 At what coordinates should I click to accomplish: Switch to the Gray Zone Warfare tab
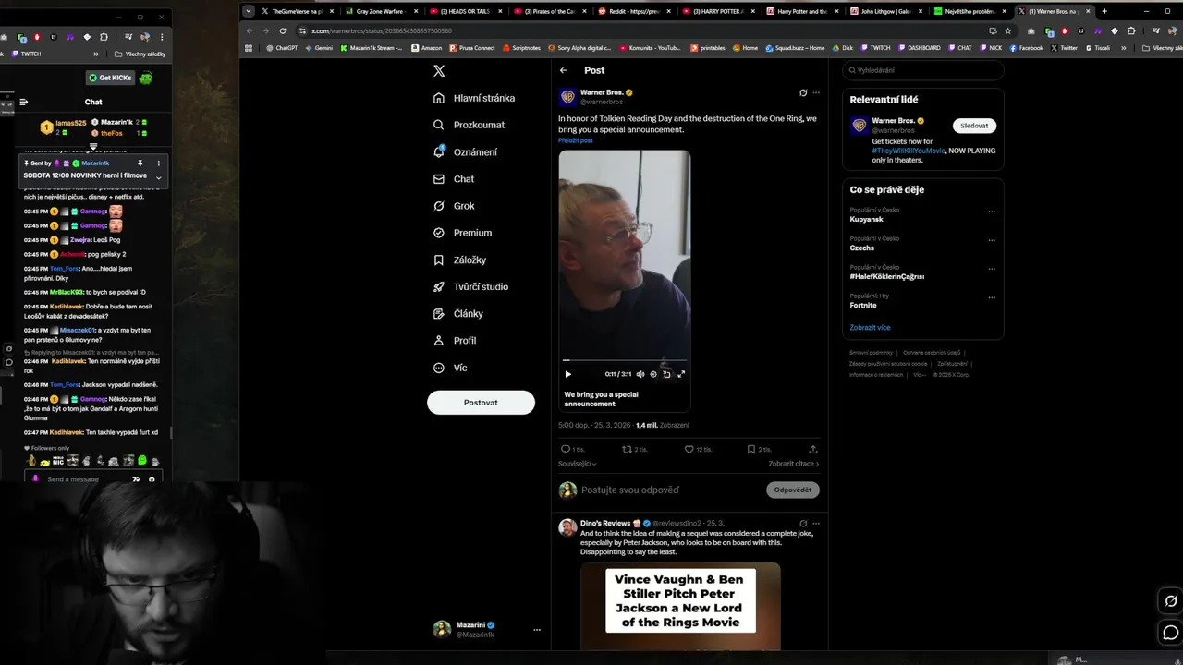[381, 11]
